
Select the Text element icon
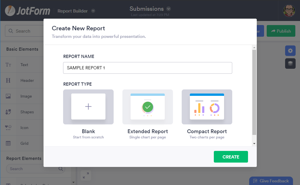pos(8,65)
